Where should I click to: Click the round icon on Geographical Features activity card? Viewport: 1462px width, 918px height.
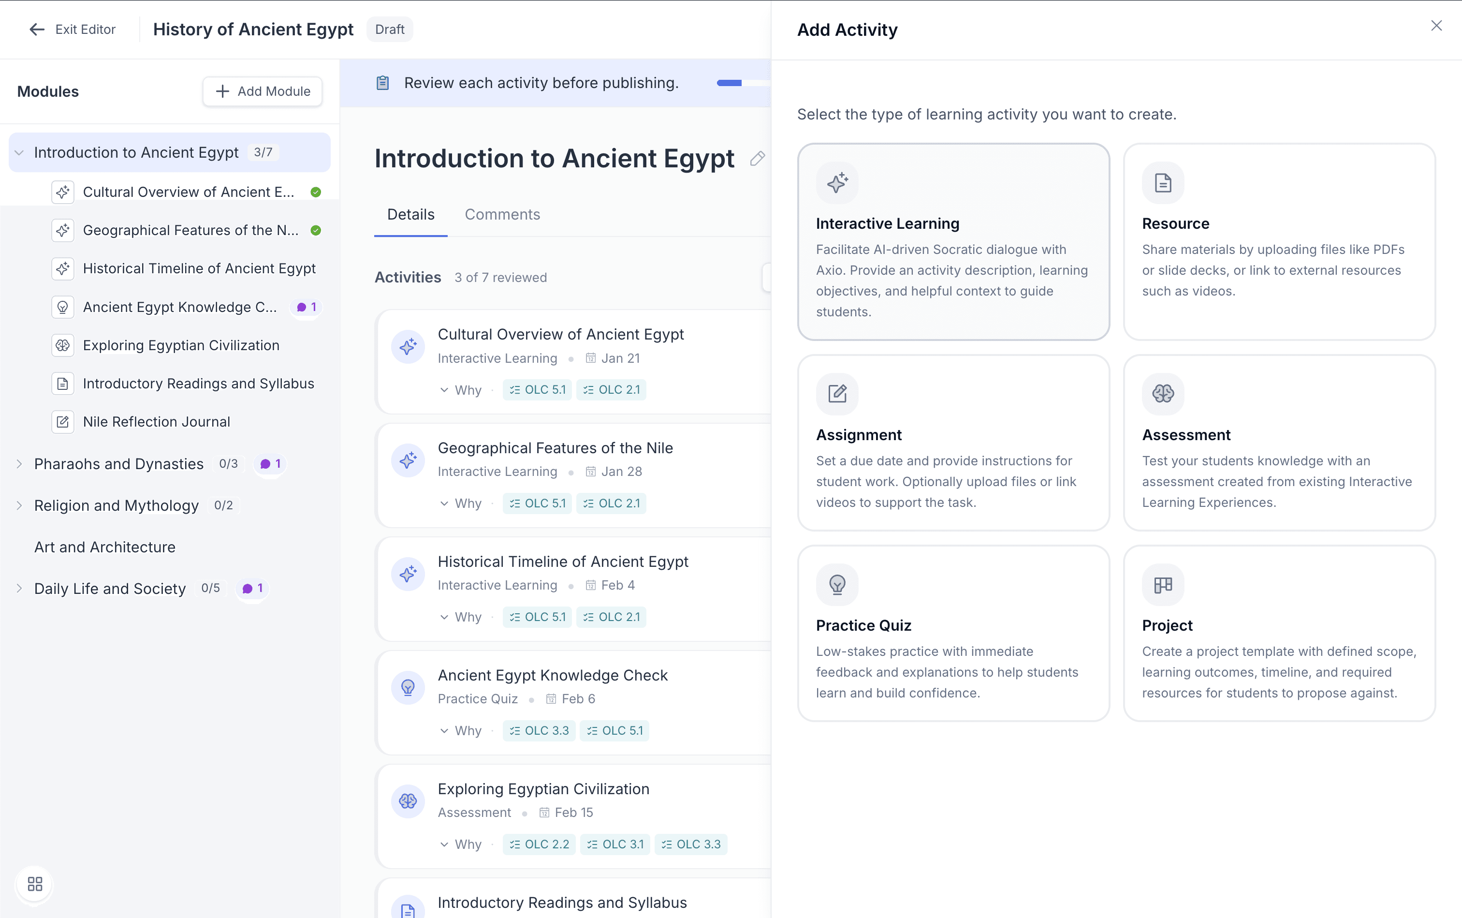(408, 459)
